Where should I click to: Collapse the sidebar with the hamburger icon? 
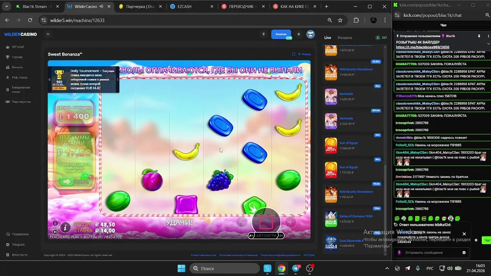[x=48, y=34]
